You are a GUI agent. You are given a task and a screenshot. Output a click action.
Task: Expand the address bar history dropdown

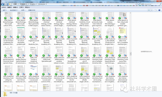tap(136, 4)
